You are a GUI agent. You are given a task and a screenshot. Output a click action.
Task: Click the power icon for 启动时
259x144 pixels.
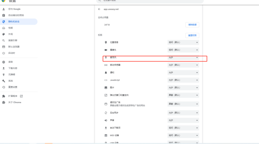4,53
